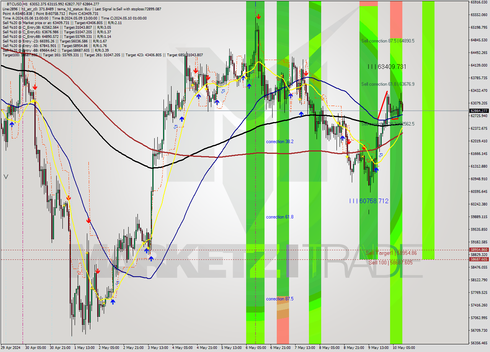Click the 61666.145 price axis label

pos(479,153)
